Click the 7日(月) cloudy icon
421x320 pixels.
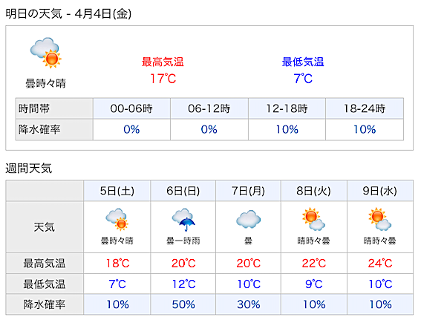pyautogui.click(x=248, y=219)
